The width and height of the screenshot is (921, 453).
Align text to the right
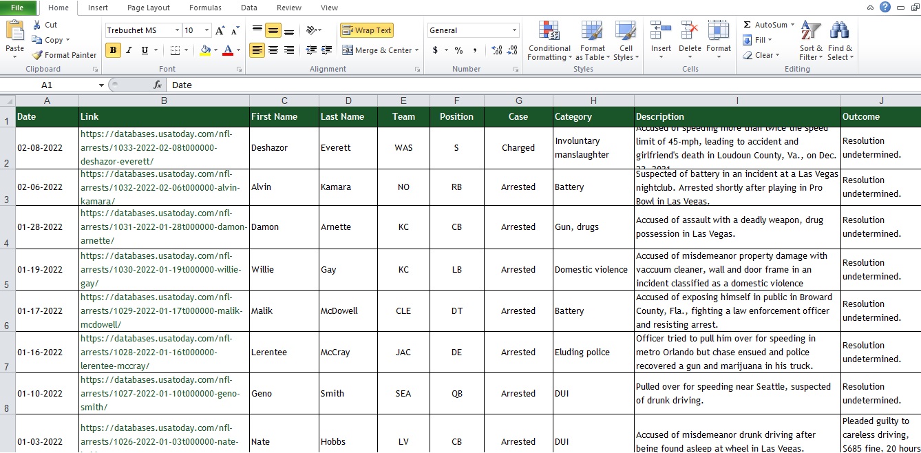pos(289,50)
